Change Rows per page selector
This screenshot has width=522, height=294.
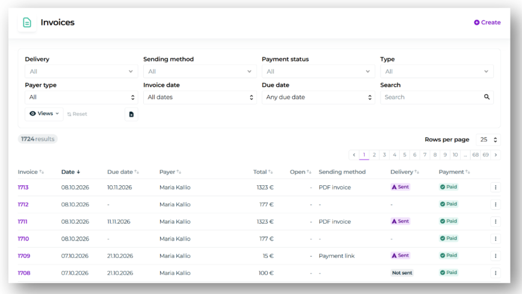tap(488, 139)
